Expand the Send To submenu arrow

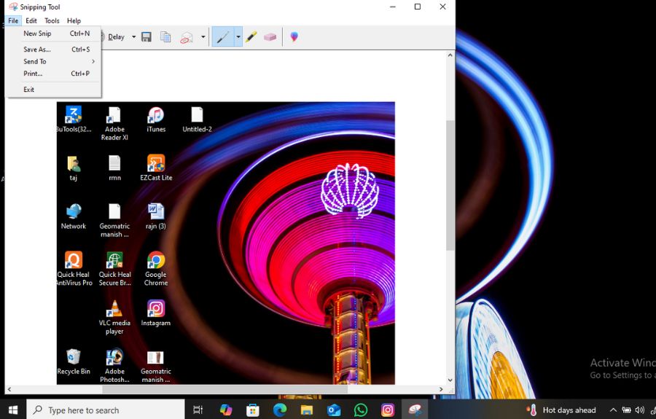point(93,61)
